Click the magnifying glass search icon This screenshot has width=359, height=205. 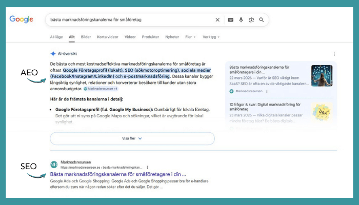[262, 20]
